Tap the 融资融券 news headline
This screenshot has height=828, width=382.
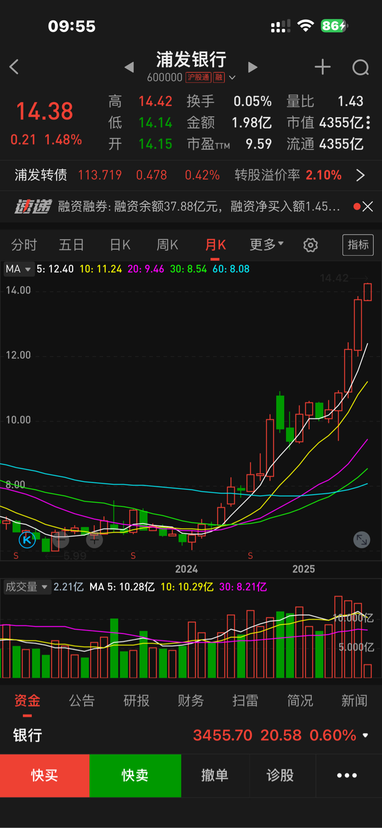199,206
